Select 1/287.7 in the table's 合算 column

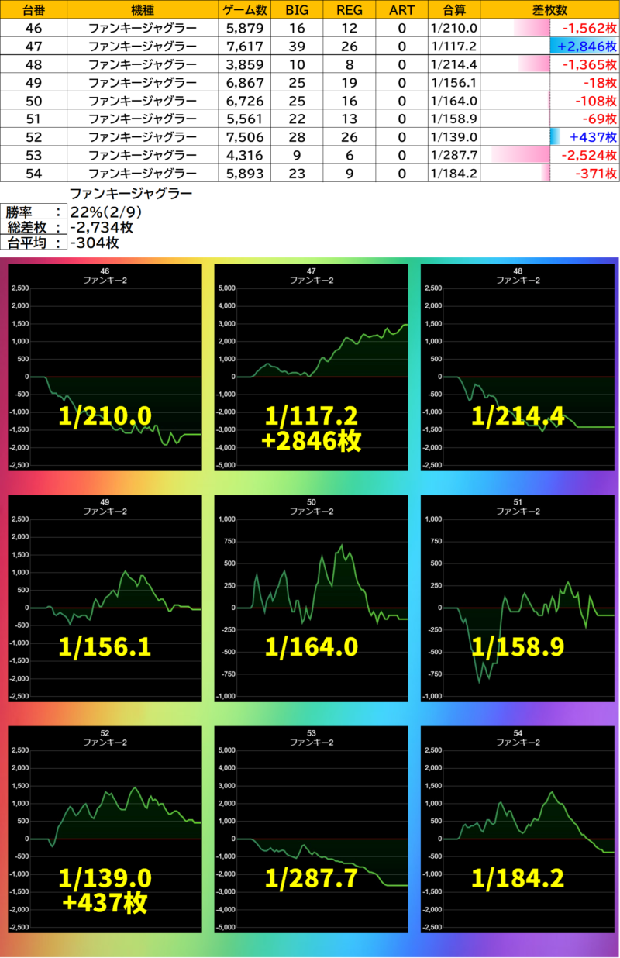coord(453,155)
